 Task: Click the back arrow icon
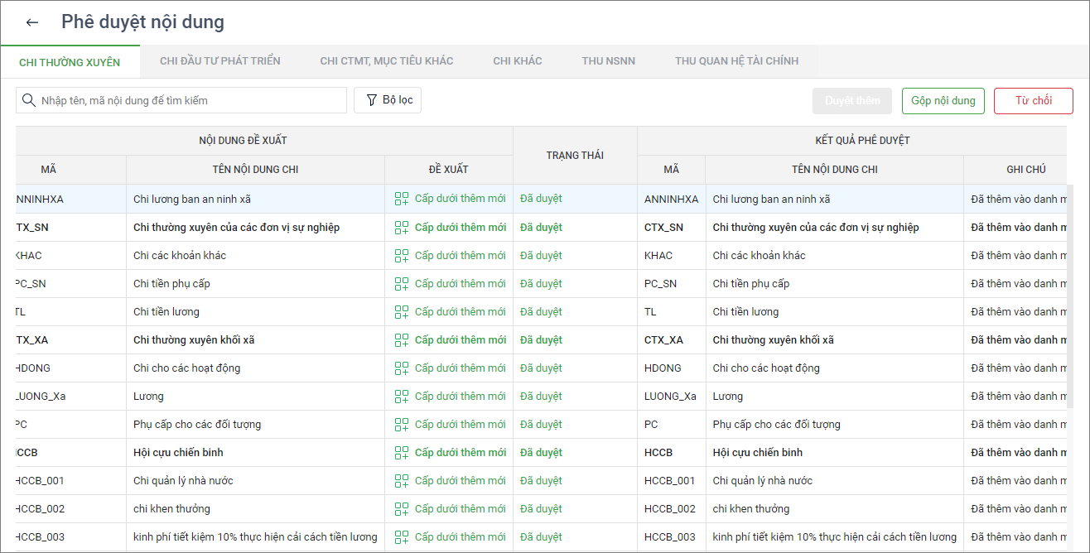32,22
